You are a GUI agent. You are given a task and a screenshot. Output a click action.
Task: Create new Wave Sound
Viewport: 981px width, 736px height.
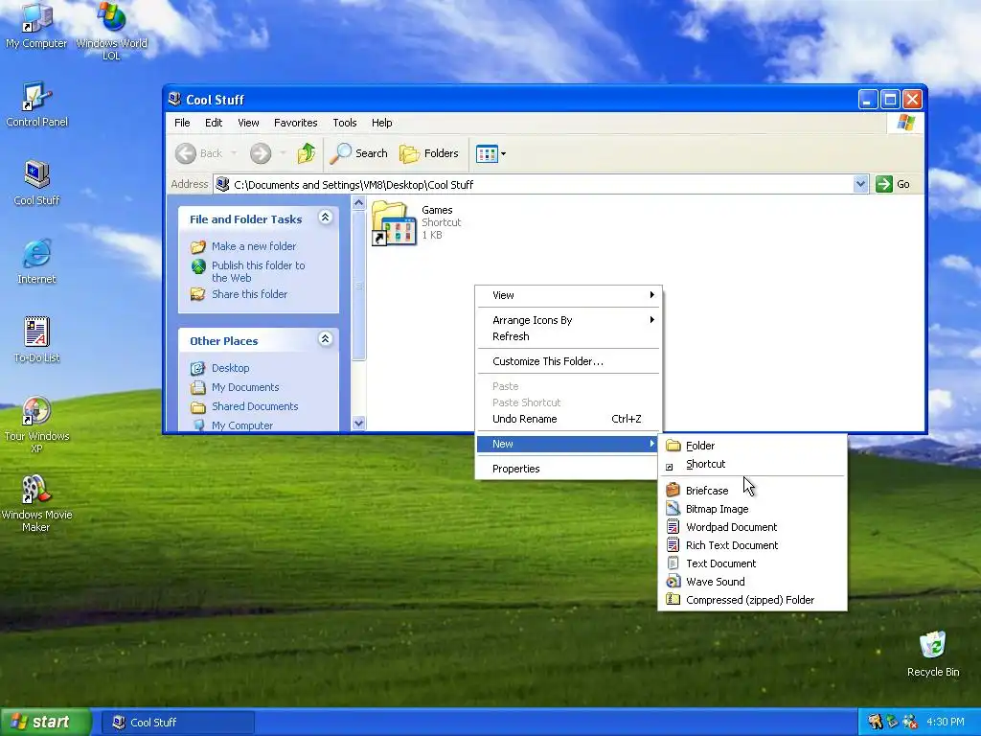click(753, 582)
